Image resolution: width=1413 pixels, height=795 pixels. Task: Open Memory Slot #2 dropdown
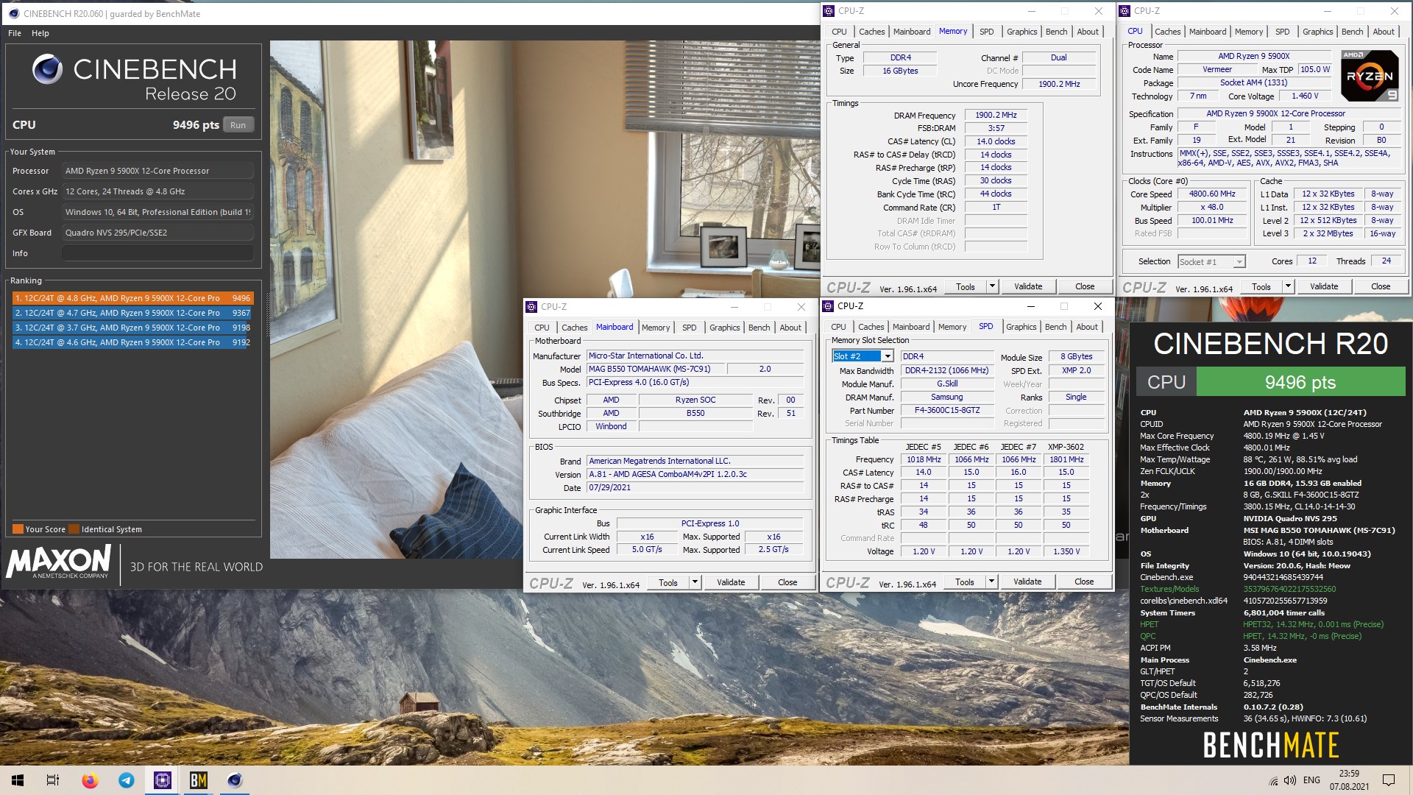[x=888, y=356]
